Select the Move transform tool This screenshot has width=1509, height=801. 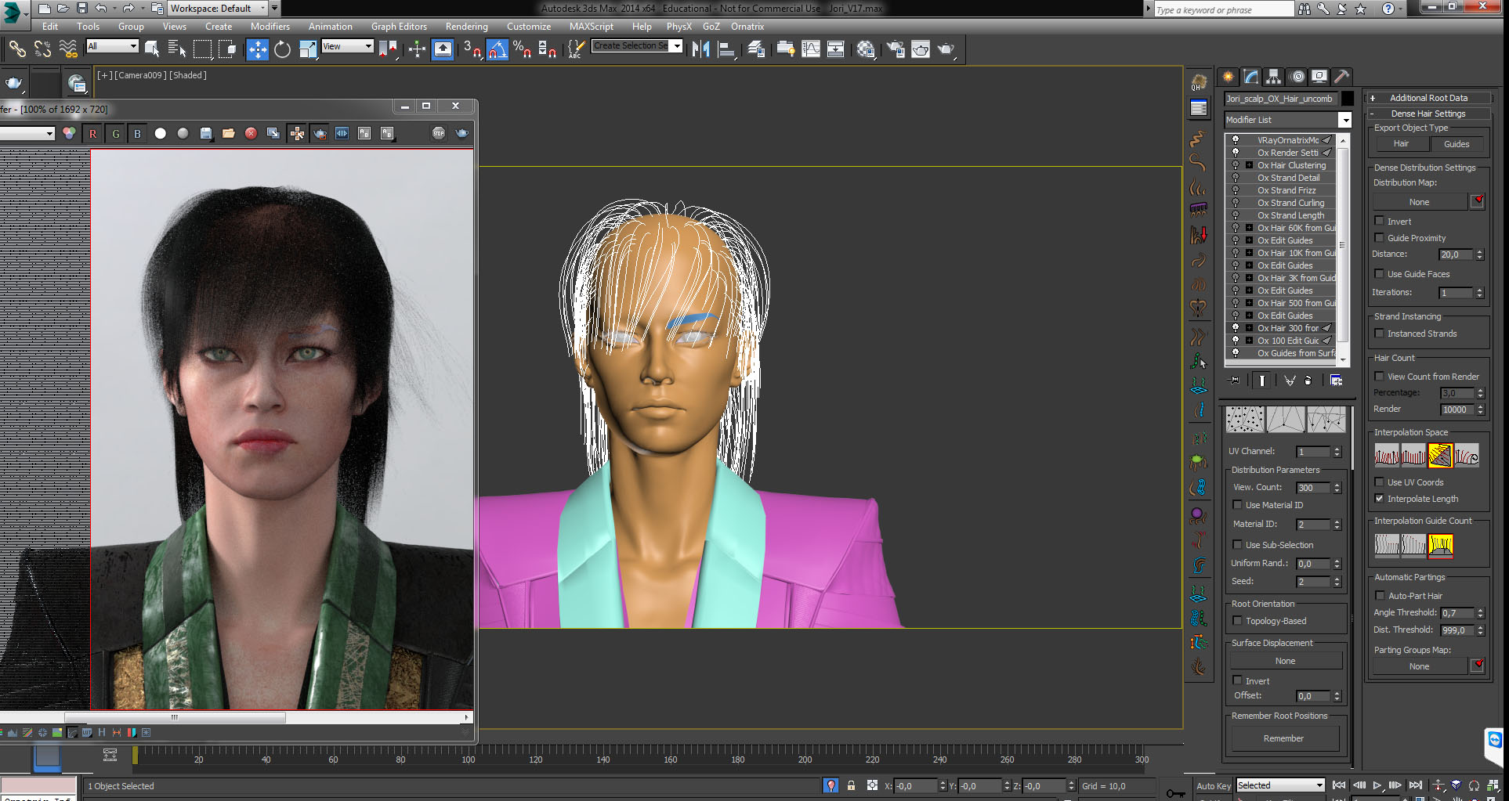pyautogui.click(x=257, y=49)
